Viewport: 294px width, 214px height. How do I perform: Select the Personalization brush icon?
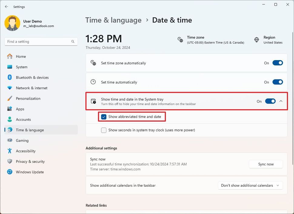[10, 98]
